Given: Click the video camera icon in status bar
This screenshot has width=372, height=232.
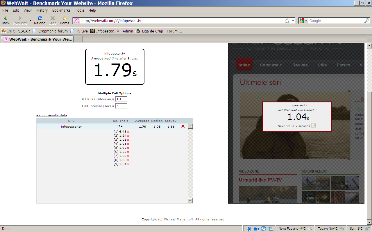Looking at the screenshot, I should (x=256, y=229).
